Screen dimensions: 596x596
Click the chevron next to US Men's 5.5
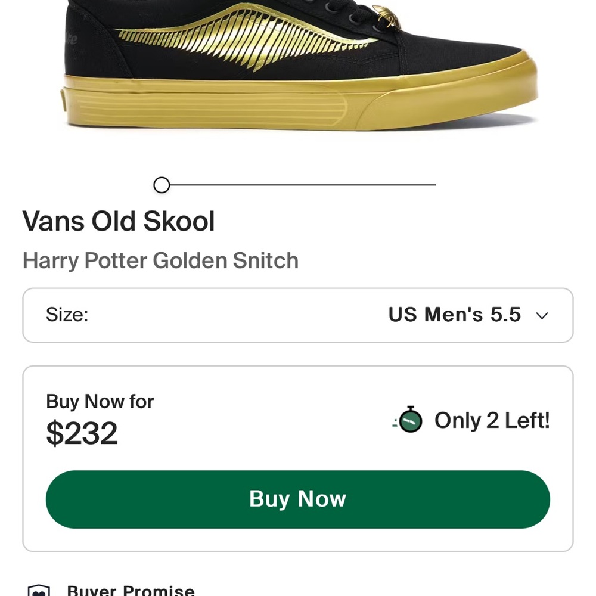point(541,315)
